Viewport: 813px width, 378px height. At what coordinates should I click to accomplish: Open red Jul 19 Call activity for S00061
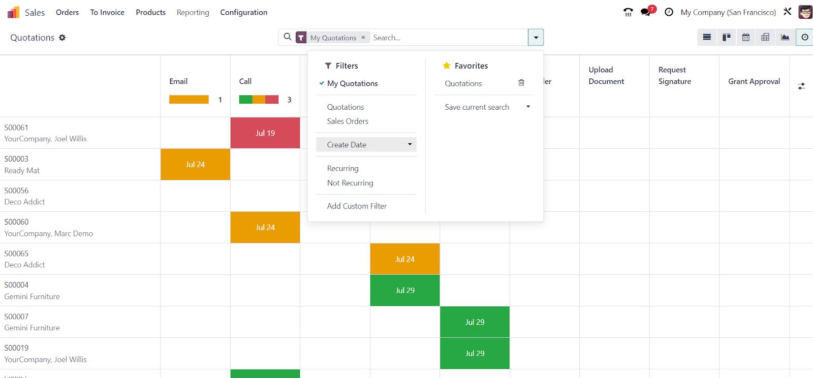(265, 133)
